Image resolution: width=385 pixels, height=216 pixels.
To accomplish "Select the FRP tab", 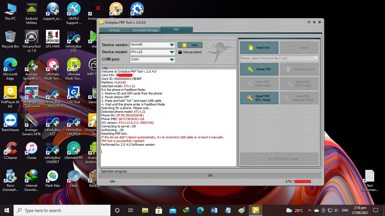I will click(x=177, y=30).
